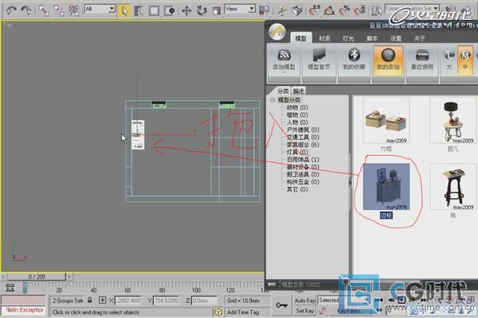478x318 pixels.
Task: Activate the Select and Move tool
Action: pyautogui.click(x=186, y=11)
